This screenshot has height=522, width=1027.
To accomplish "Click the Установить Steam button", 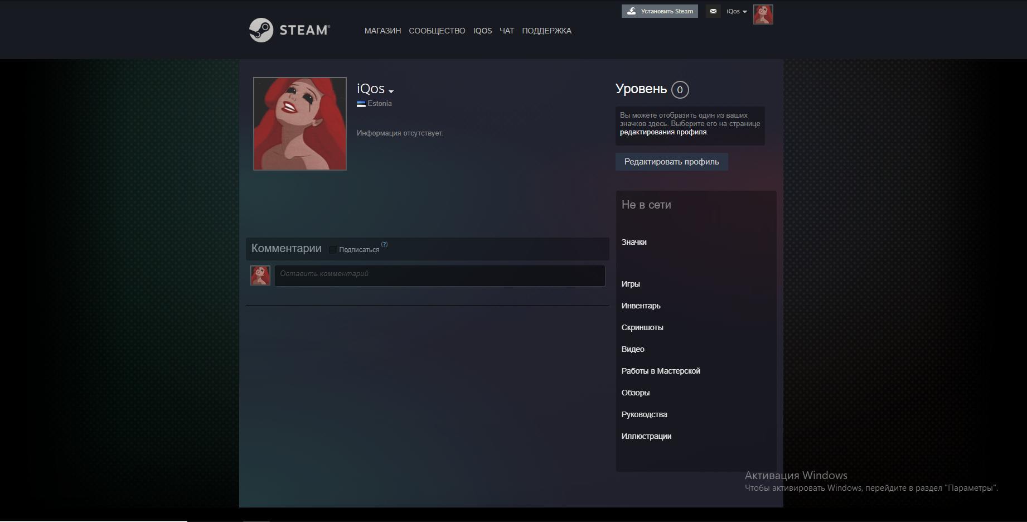I will click(x=660, y=11).
